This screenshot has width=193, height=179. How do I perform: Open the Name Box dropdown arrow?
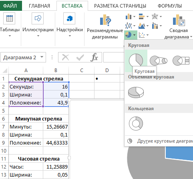(x=42, y=57)
